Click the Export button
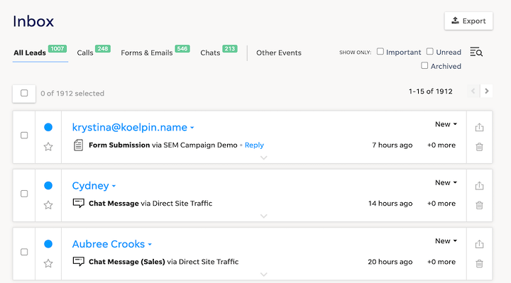The width and height of the screenshot is (511, 283). click(x=468, y=21)
